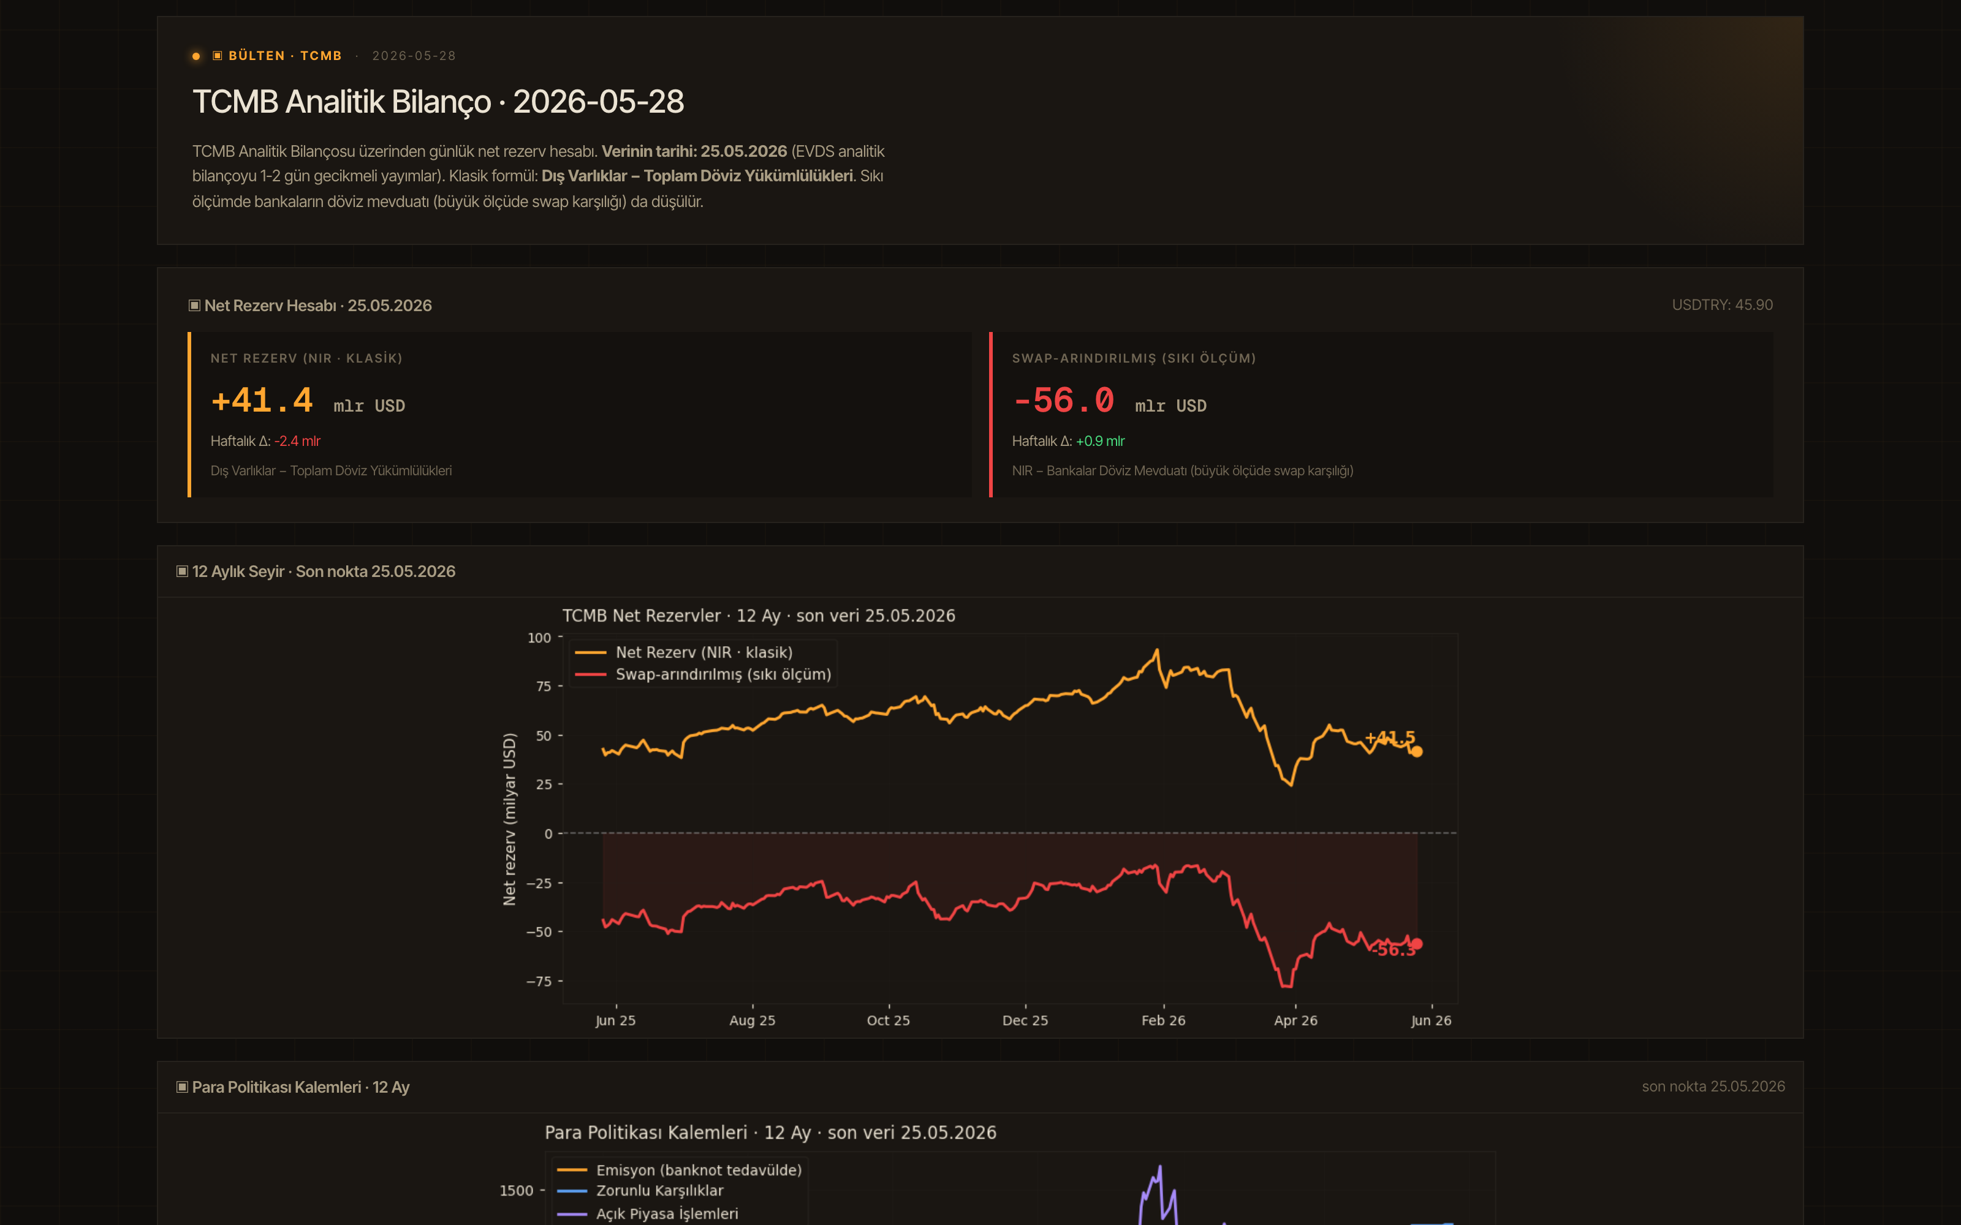Click the -56.3 annotation on the chart

1394,949
